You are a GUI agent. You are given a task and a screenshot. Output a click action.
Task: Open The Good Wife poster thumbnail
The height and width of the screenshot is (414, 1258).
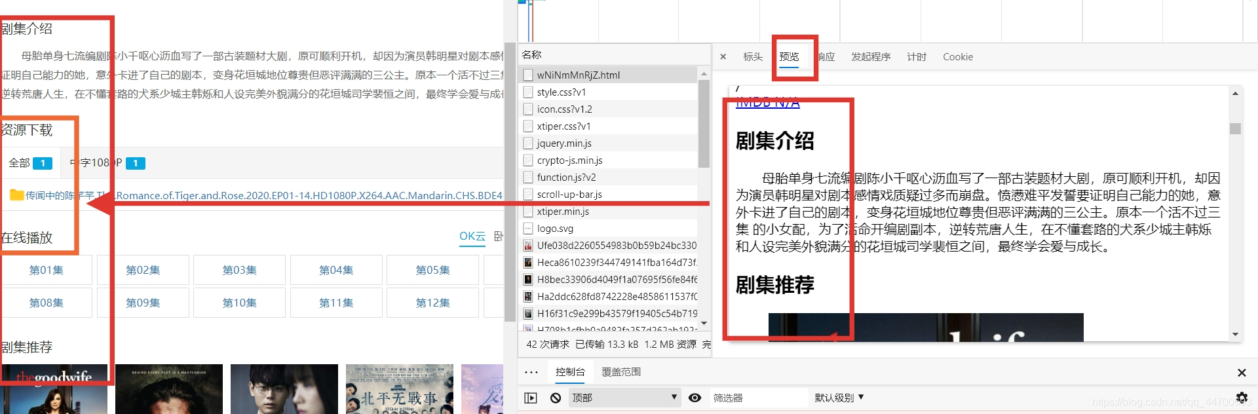point(54,389)
